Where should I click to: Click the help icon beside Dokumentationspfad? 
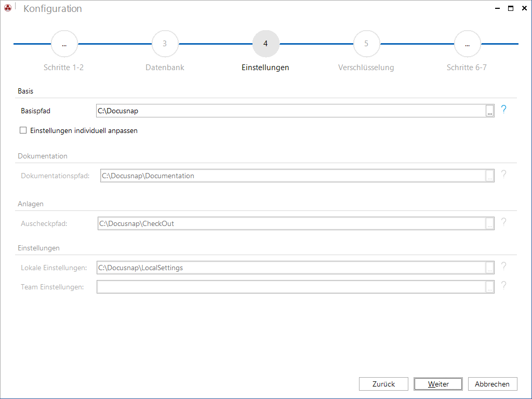click(503, 175)
